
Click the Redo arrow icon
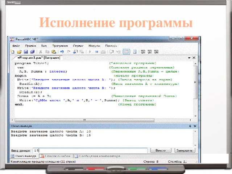click(x=69, y=52)
